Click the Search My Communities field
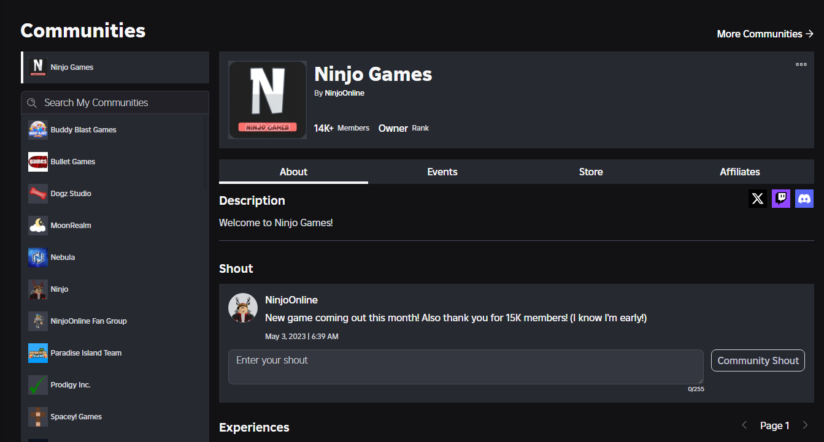 click(x=115, y=102)
